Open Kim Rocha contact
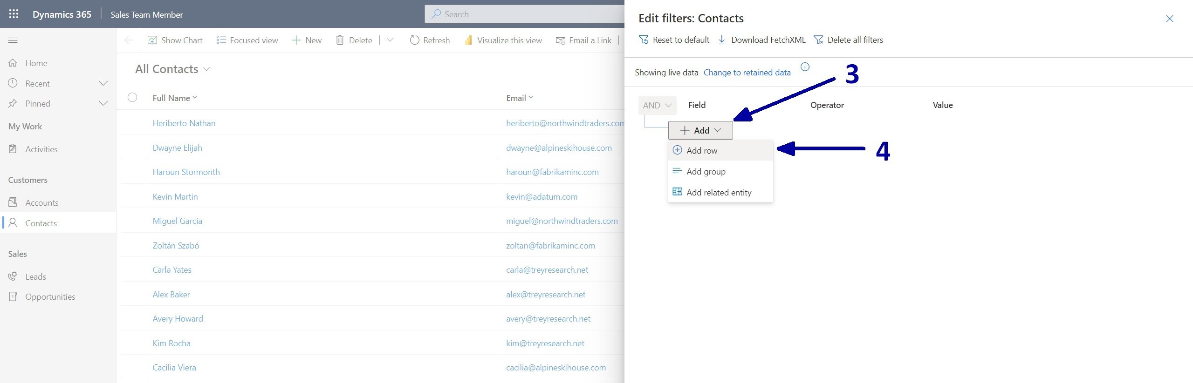 coord(171,343)
